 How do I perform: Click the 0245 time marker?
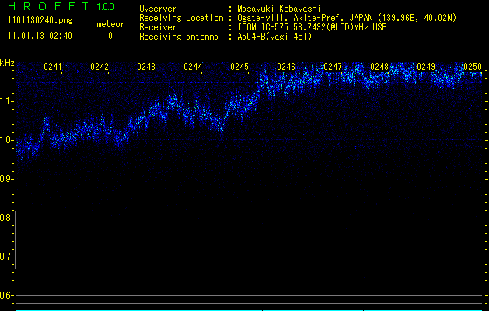[x=239, y=68]
